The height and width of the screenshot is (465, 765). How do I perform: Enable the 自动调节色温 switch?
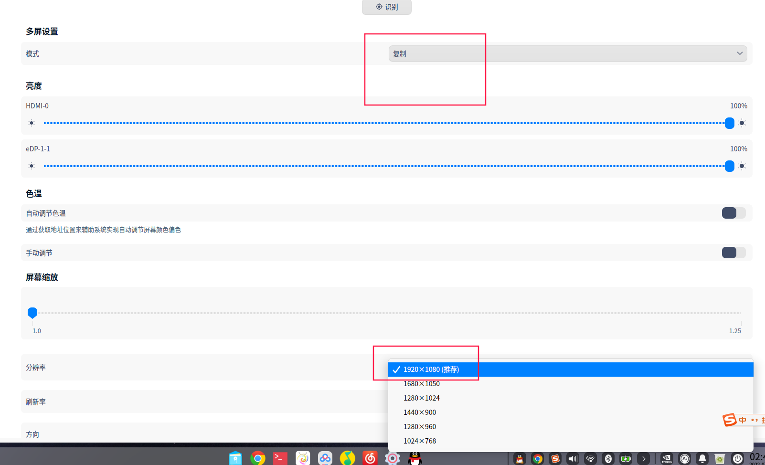pyautogui.click(x=733, y=213)
